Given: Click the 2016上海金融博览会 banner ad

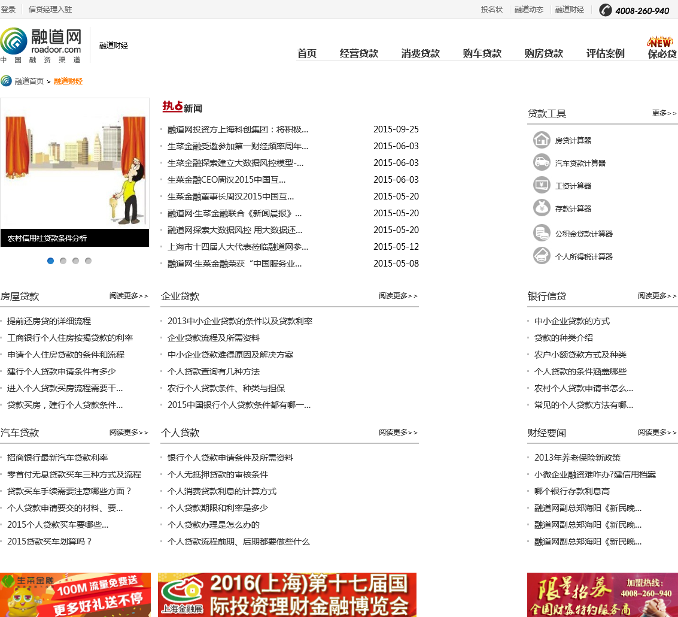Looking at the screenshot, I should click(x=287, y=594).
